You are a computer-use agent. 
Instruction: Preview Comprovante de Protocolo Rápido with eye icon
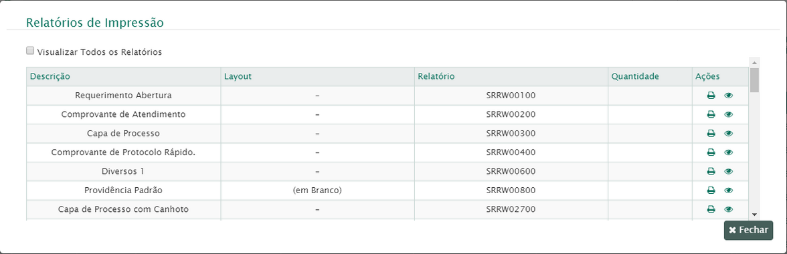pyautogui.click(x=728, y=152)
